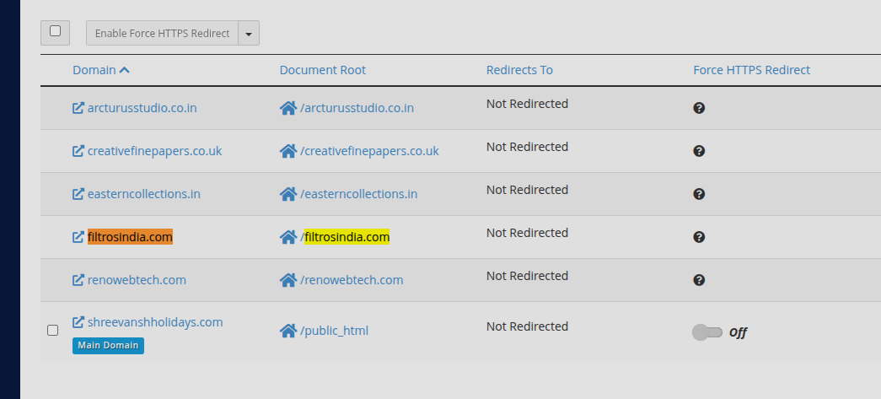
Task: Click external link icon beside filtrosindia.com
Action: (78, 237)
